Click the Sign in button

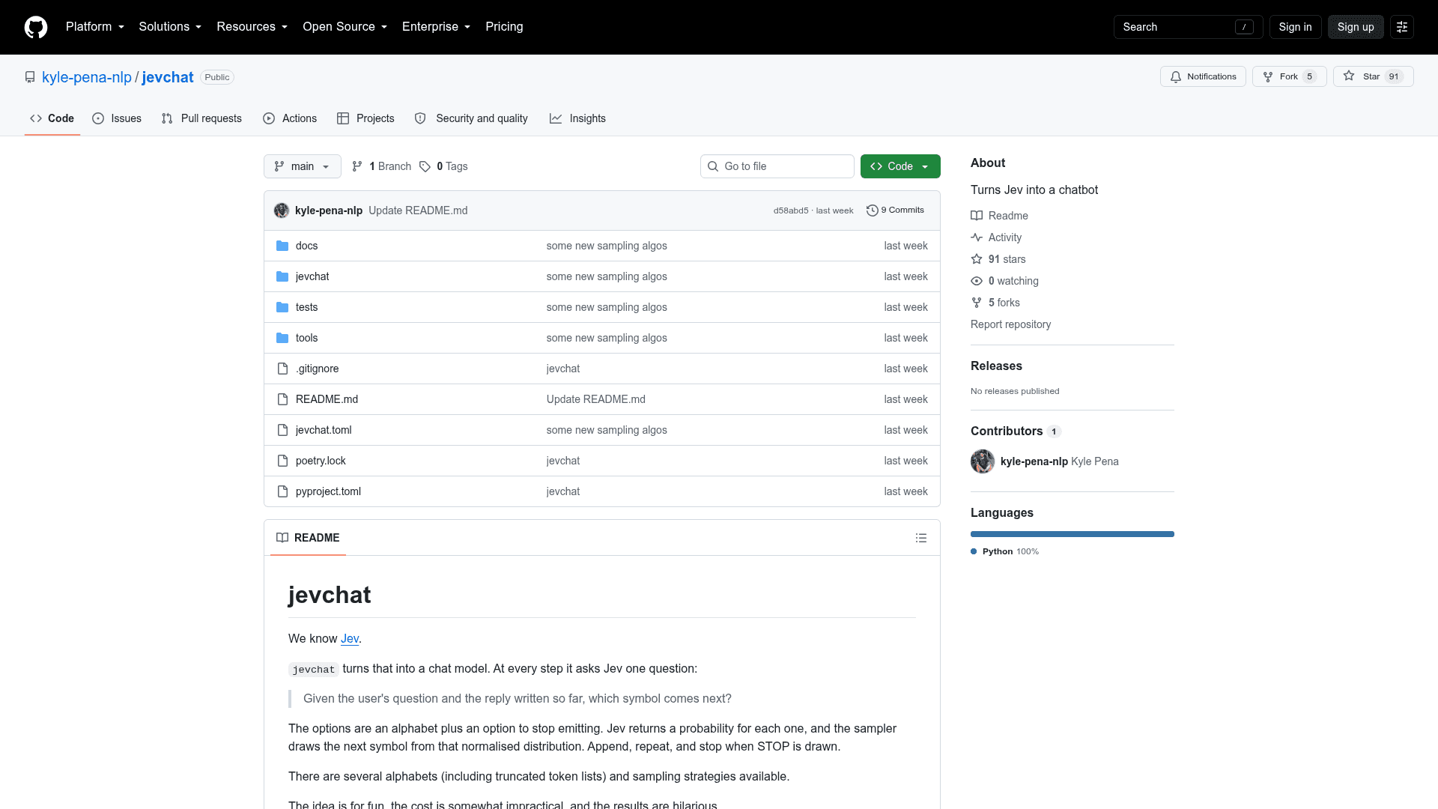(1295, 27)
